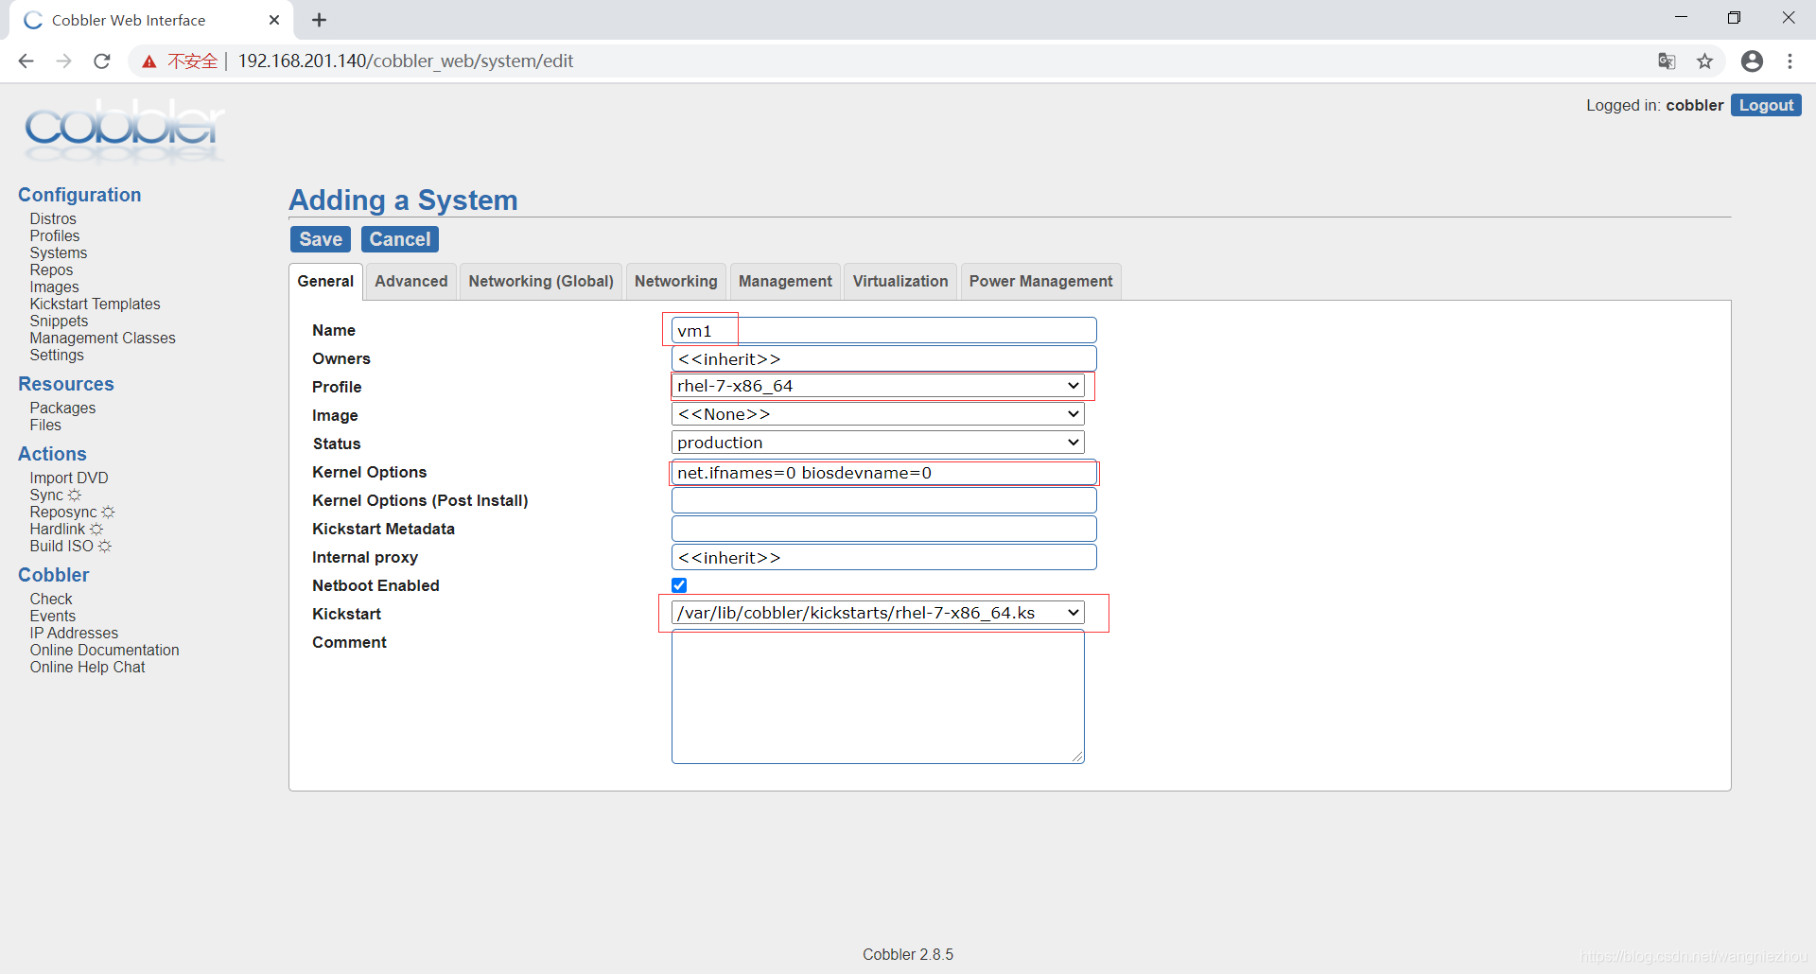Viewport: 1816px width, 974px height.
Task: Open the Chrome three-dot menu
Action: point(1790,61)
